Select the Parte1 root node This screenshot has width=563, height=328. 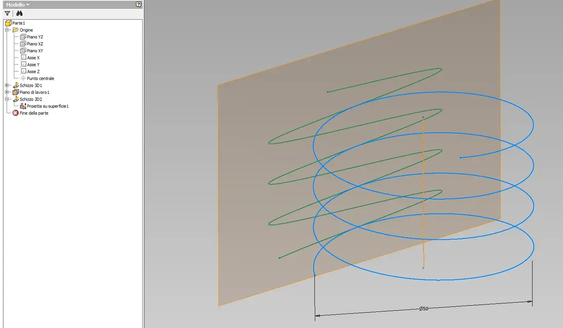[x=18, y=23]
